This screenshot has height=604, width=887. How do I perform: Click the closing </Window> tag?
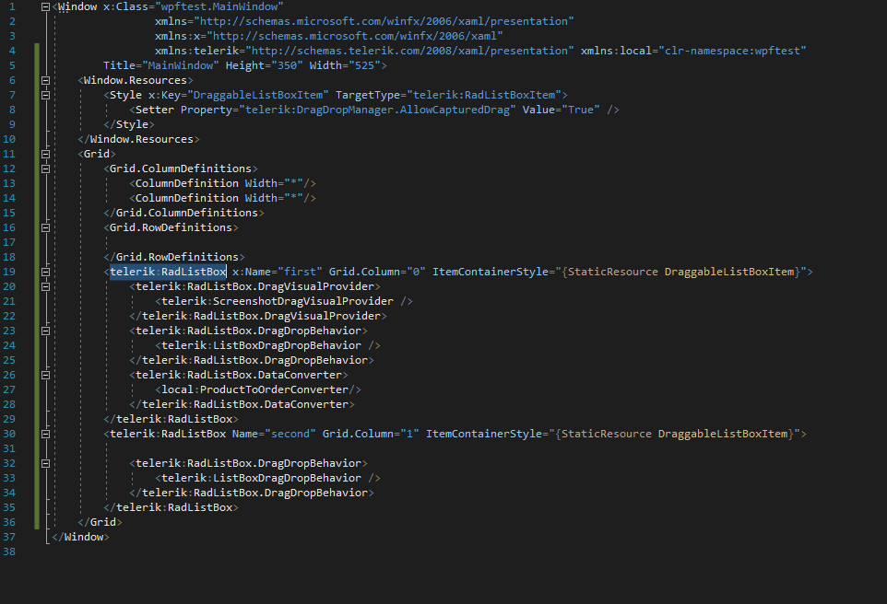(x=80, y=537)
